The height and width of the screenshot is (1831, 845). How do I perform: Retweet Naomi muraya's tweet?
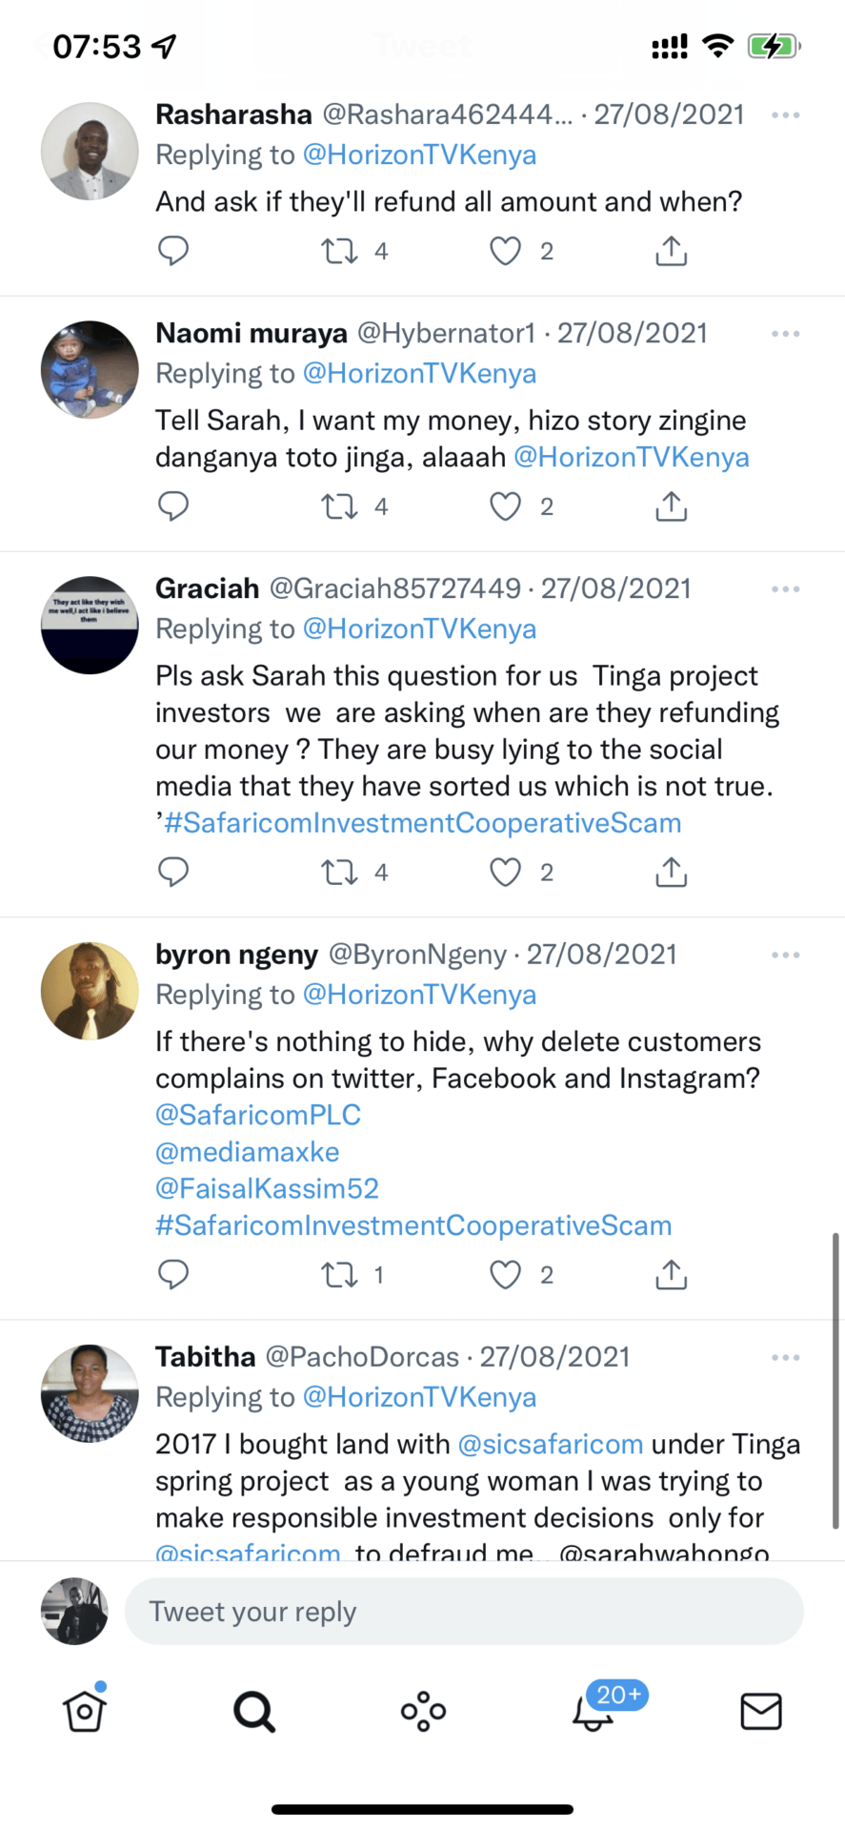tap(339, 506)
